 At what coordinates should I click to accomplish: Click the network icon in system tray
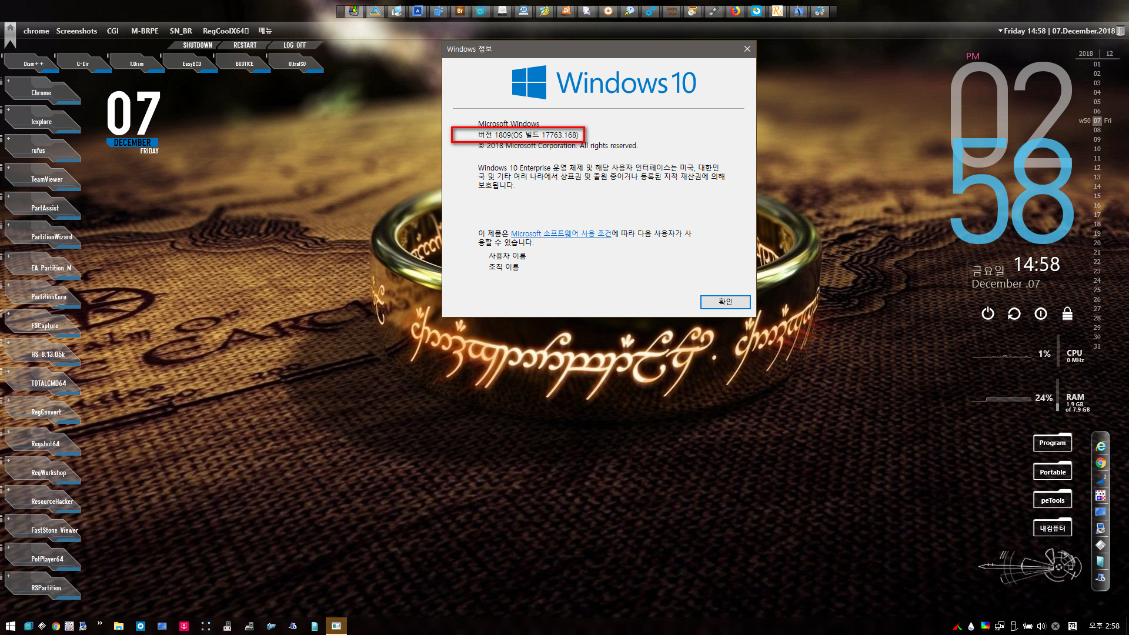1000,626
